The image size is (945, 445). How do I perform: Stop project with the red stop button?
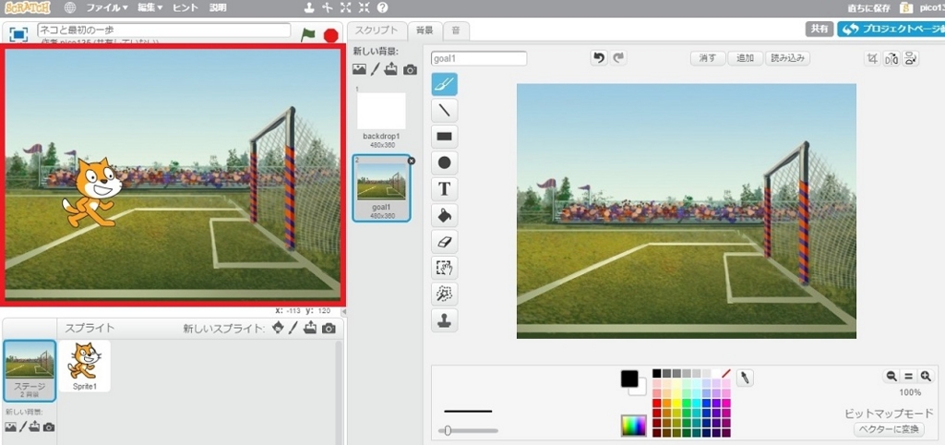(330, 35)
